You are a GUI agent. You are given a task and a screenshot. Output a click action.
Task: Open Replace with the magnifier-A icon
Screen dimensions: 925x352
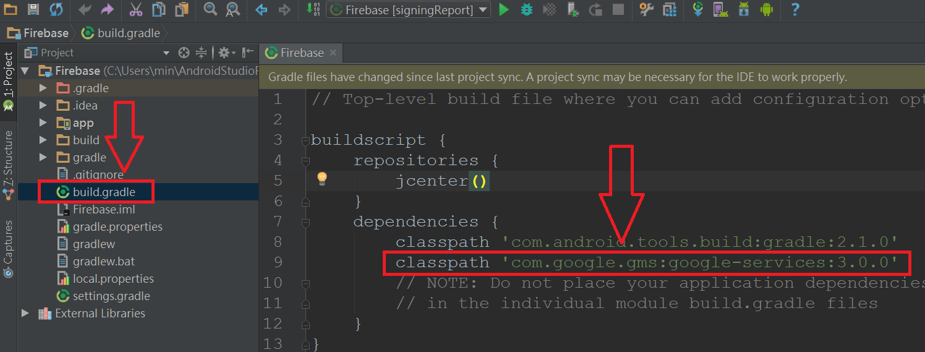[x=232, y=9]
